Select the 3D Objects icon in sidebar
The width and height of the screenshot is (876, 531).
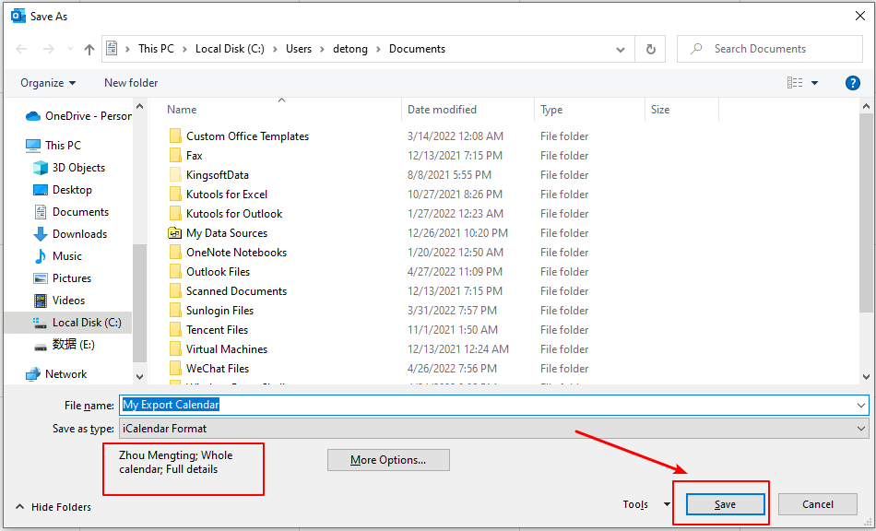click(x=41, y=168)
